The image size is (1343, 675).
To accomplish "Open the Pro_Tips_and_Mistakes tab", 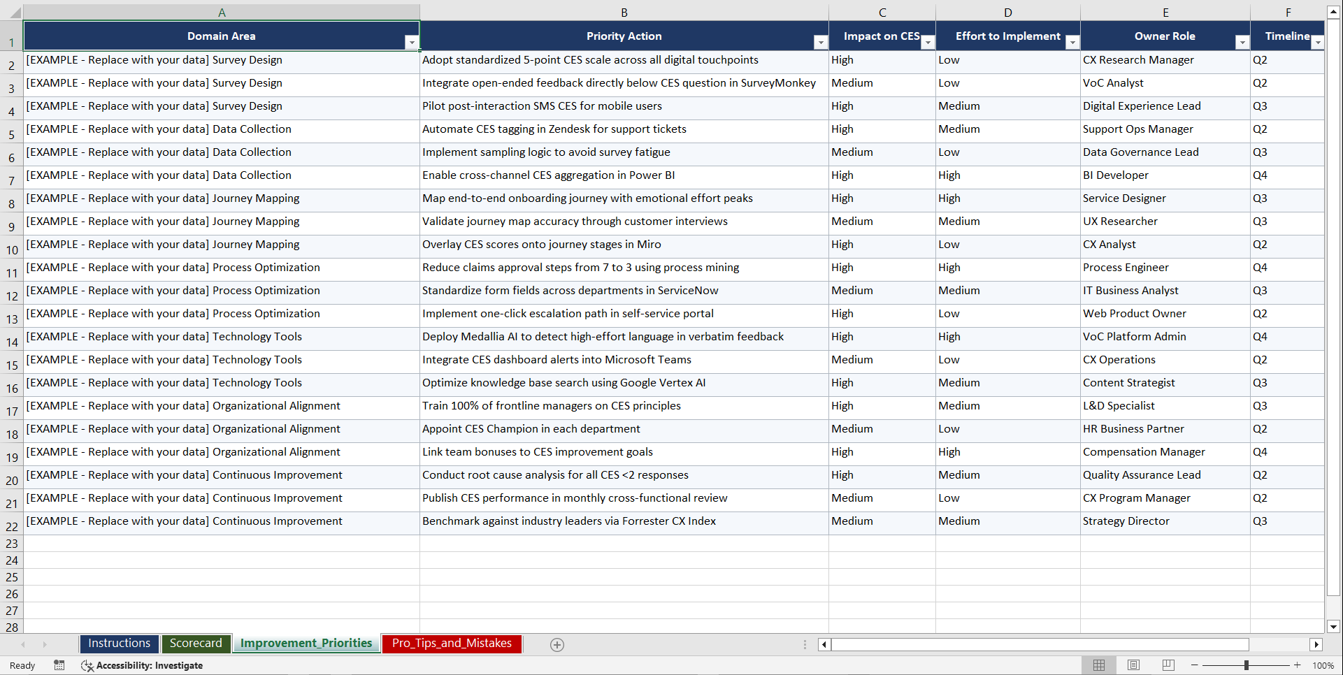I will coord(451,644).
